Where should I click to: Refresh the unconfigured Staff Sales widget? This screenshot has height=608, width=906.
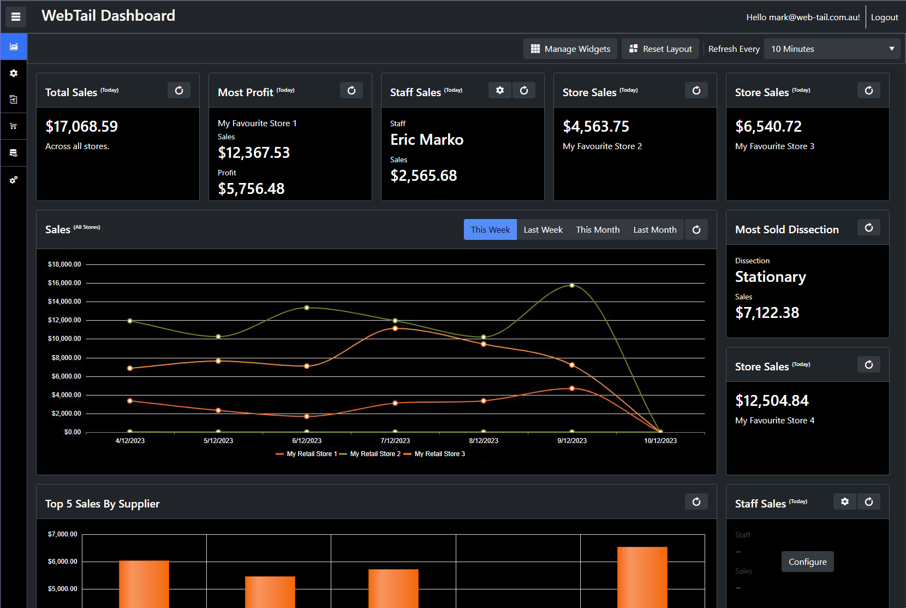pyautogui.click(x=869, y=502)
